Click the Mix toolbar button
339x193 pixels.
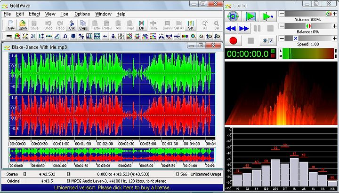click(118, 25)
